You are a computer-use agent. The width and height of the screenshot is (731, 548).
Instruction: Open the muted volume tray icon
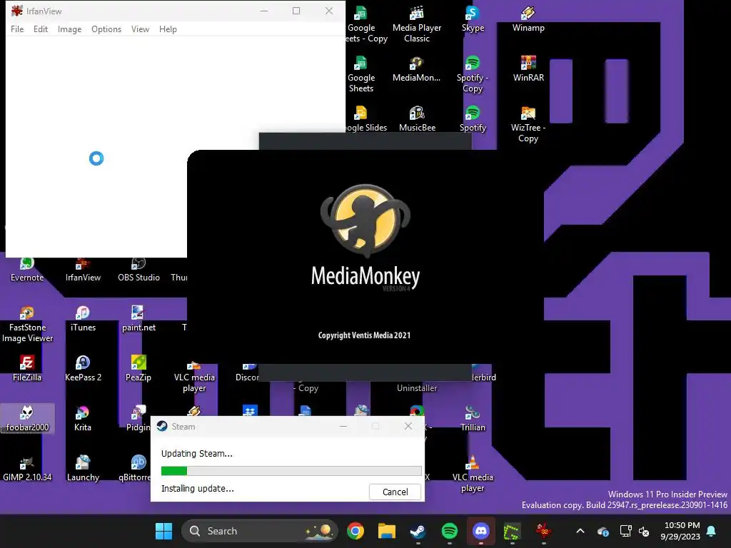[x=645, y=531]
